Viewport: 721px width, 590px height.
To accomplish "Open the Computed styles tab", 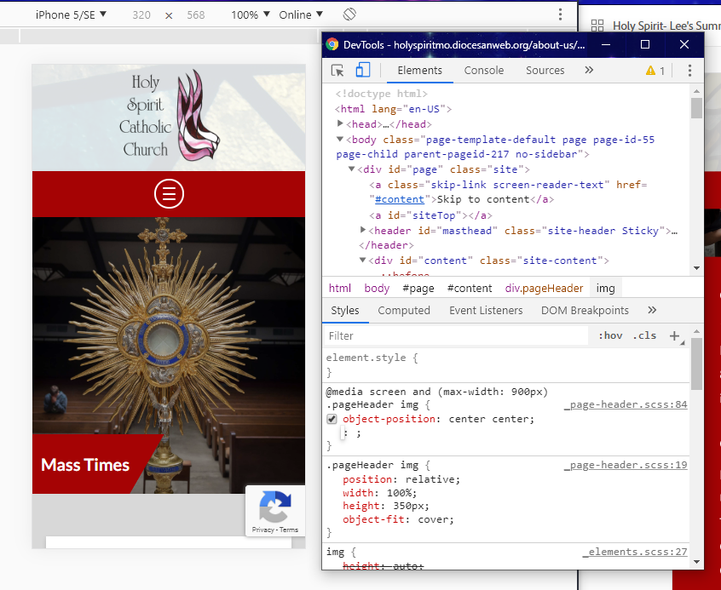I will tap(404, 311).
